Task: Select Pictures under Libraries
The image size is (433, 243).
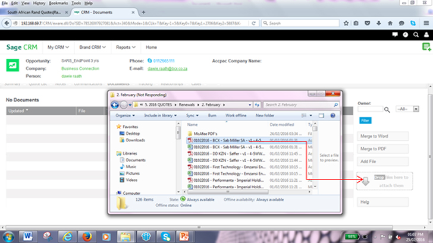Action: click(x=133, y=173)
